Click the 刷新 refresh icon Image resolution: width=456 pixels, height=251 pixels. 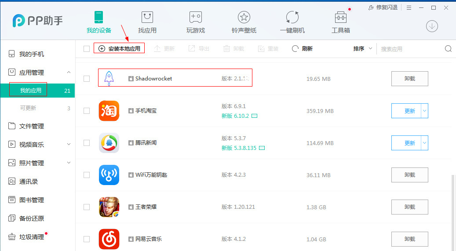295,48
